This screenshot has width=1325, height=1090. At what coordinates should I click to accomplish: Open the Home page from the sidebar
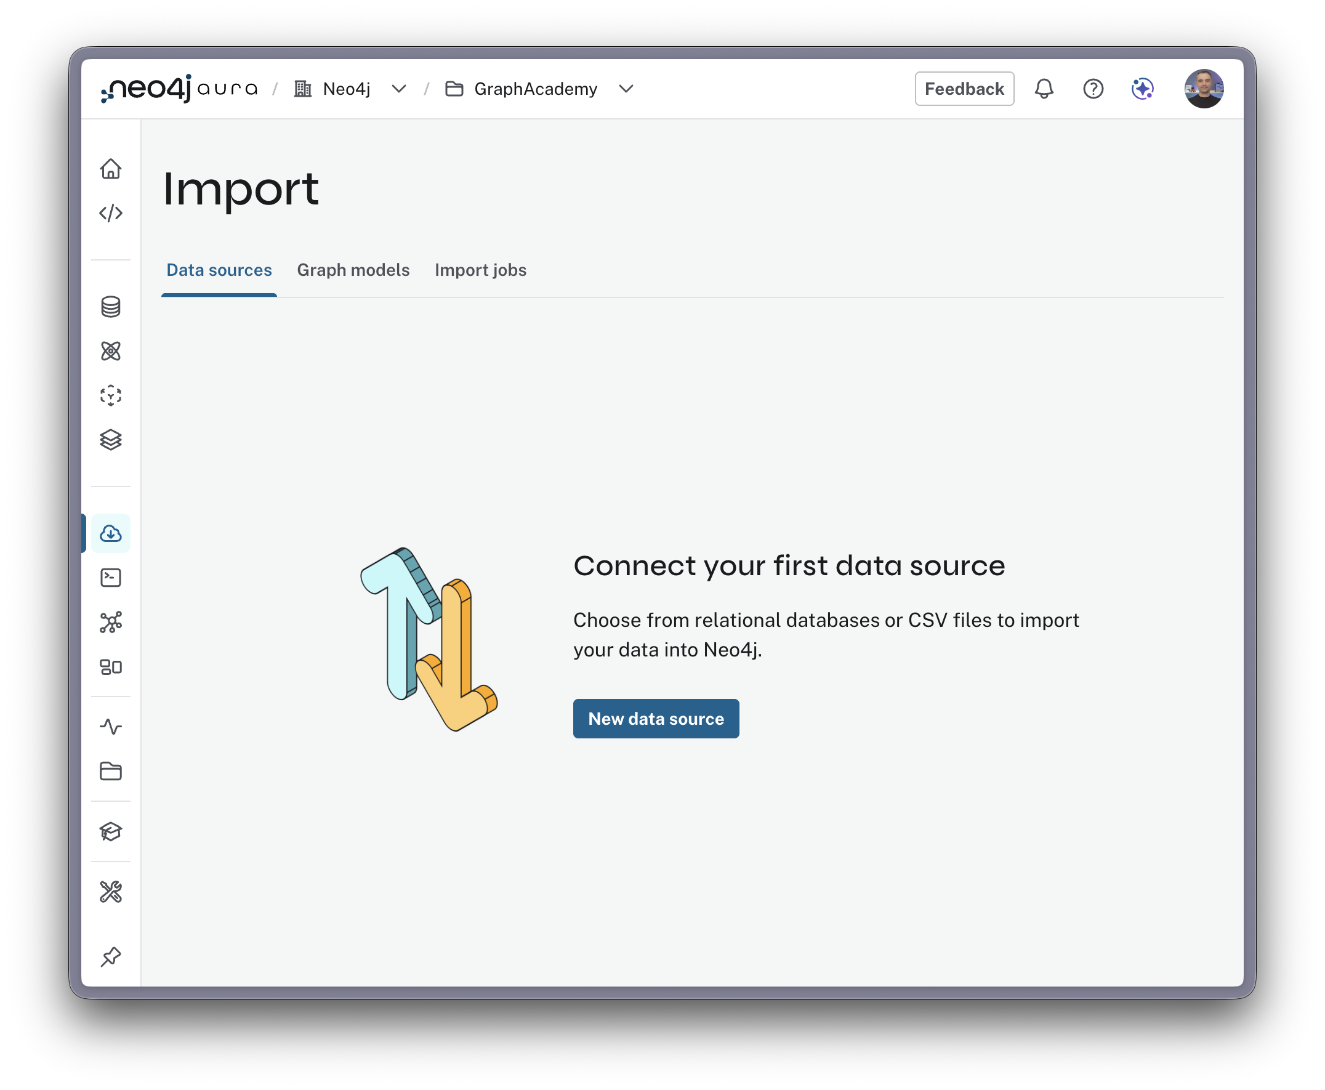pyautogui.click(x=111, y=169)
